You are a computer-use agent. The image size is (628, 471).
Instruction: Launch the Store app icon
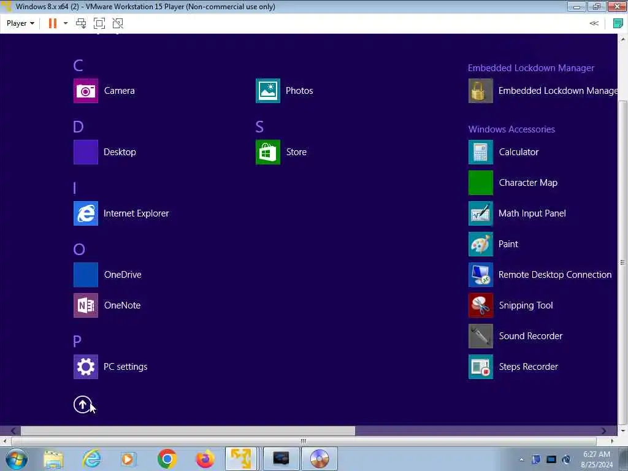pos(268,152)
